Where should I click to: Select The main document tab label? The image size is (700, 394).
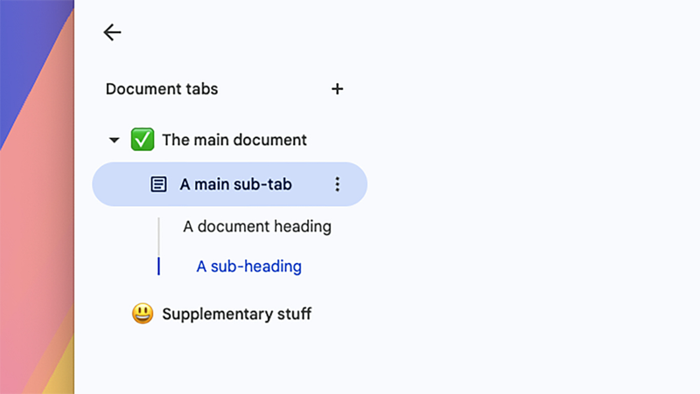(x=234, y=140)
